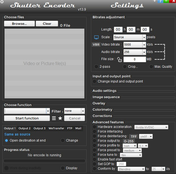Open the 5.1 level dropdown
Screen dimensions: 176x174
click(143, 146)
